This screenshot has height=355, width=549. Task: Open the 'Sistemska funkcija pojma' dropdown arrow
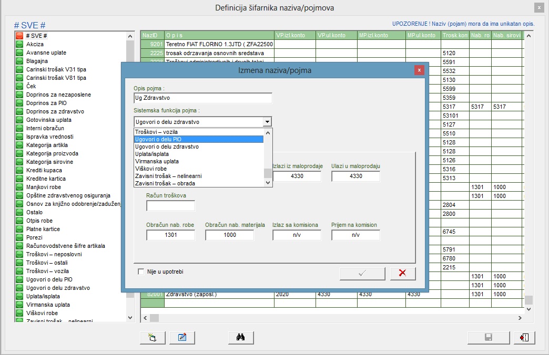pyautogui.click(x=268, y=122)
